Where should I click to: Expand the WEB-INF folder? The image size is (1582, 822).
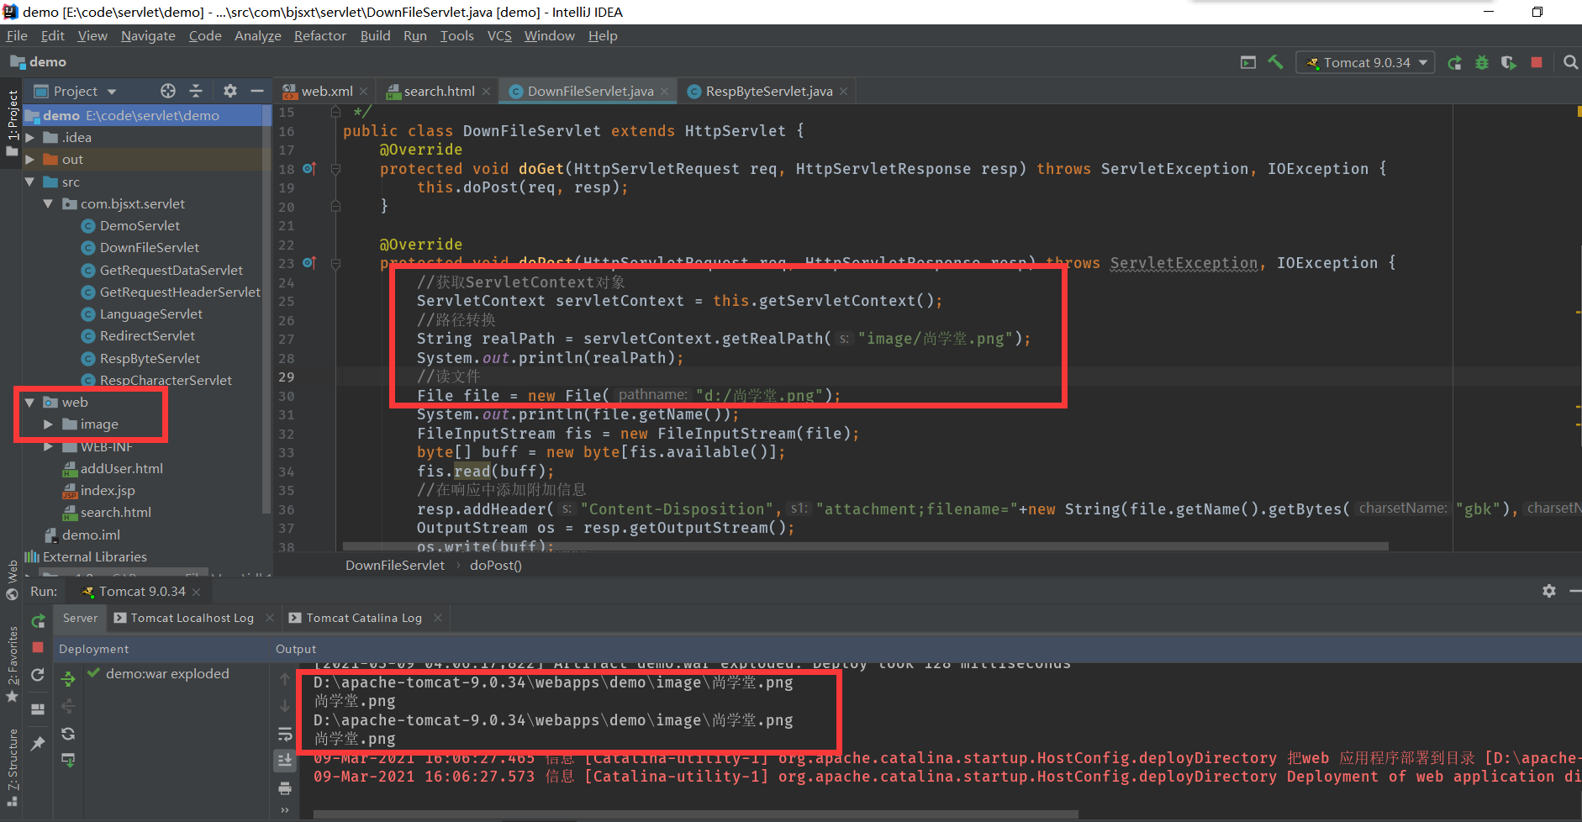click(x=49, y=446)
